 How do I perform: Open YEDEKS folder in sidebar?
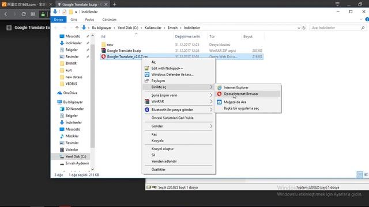point(71,84)
